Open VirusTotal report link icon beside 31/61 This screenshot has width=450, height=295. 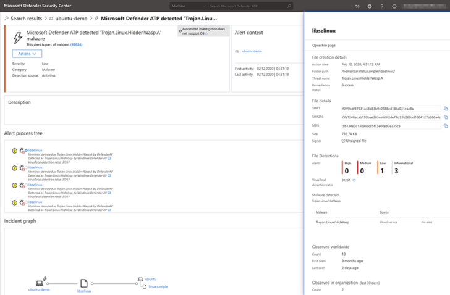click(354, 180)
